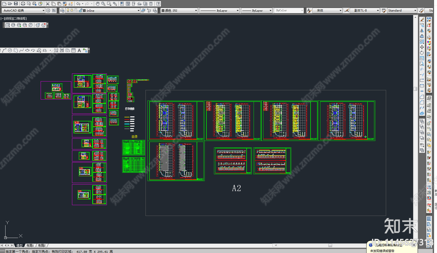Image resolution: width=437 pixels, height=253 pixels.
Task: Click the A2 sheet label
Action: point(237,188)
